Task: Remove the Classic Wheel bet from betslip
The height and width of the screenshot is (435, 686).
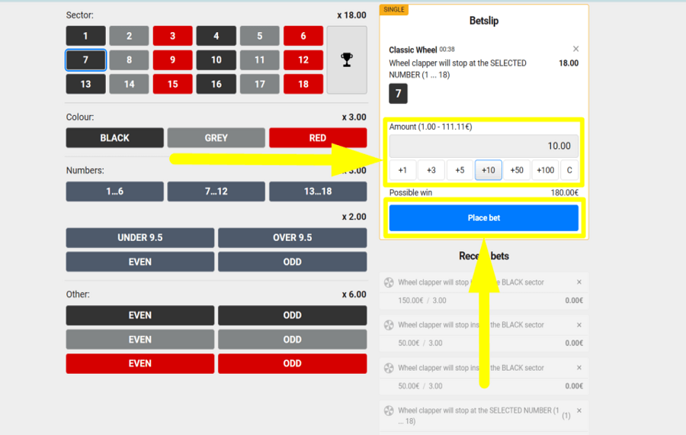Action: point(575,49)
